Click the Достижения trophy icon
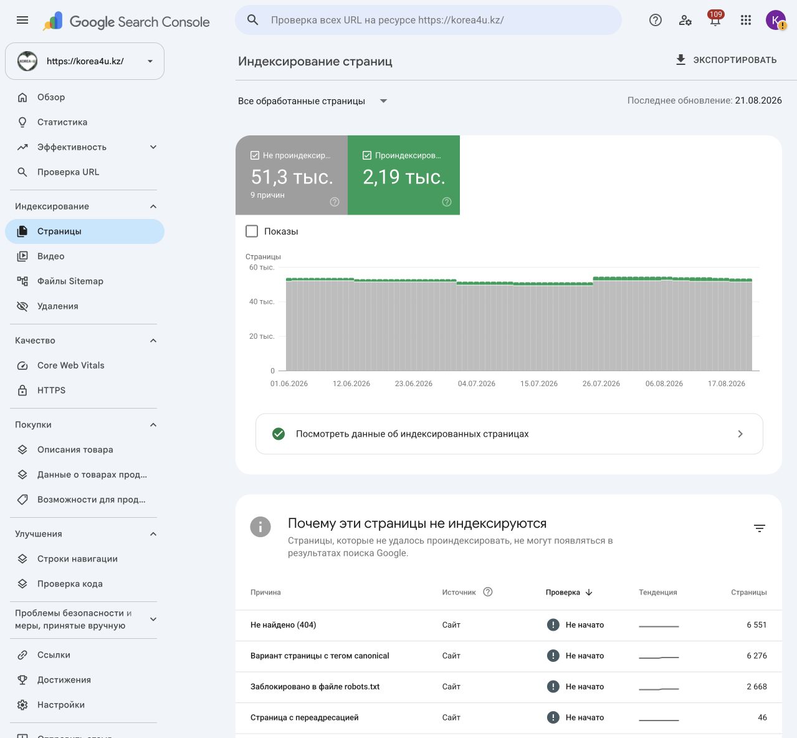The image size is (797, 738). click(x=22, y=680)
